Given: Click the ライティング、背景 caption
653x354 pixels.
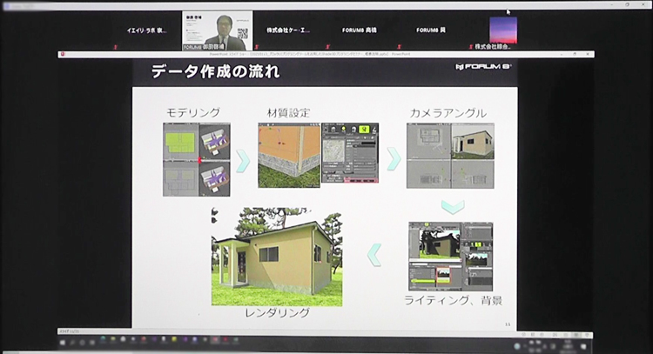Looking at the screenshot, I should point(453,300).
